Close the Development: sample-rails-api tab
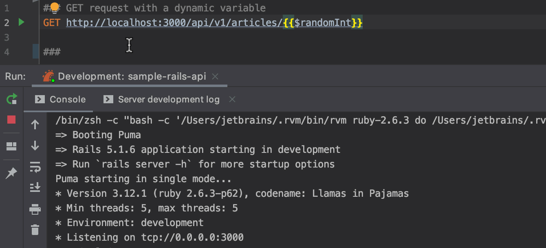The image size is (546, 248). point(216,76)
